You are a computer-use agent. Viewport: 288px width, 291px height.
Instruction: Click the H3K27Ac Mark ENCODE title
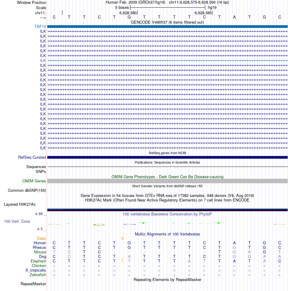click(167, 200)
